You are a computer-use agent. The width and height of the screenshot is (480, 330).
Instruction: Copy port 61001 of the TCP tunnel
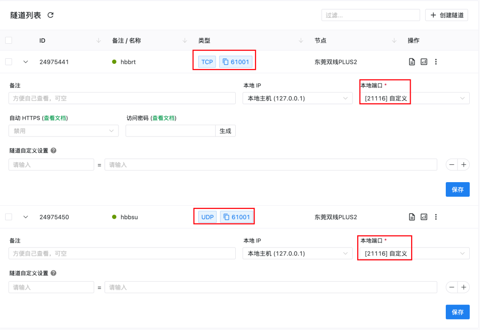click(x=237, y=61)
